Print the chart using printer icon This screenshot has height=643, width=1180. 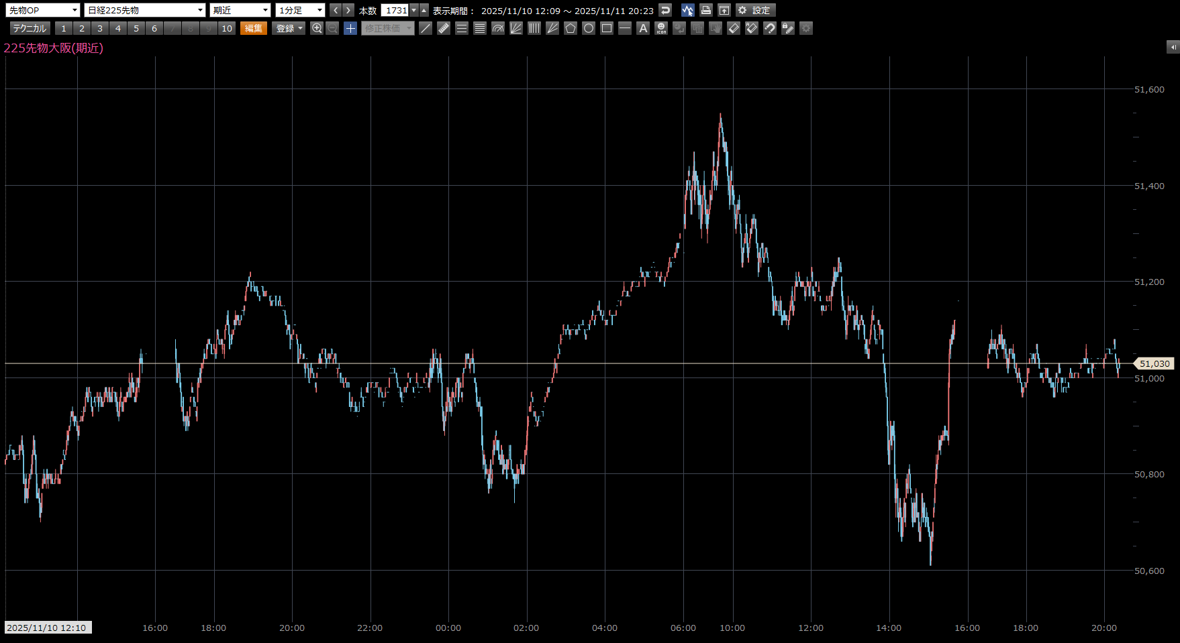705,10
